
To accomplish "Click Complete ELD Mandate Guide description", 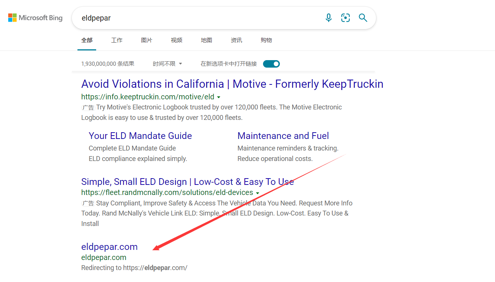I will tap(132, 148).
